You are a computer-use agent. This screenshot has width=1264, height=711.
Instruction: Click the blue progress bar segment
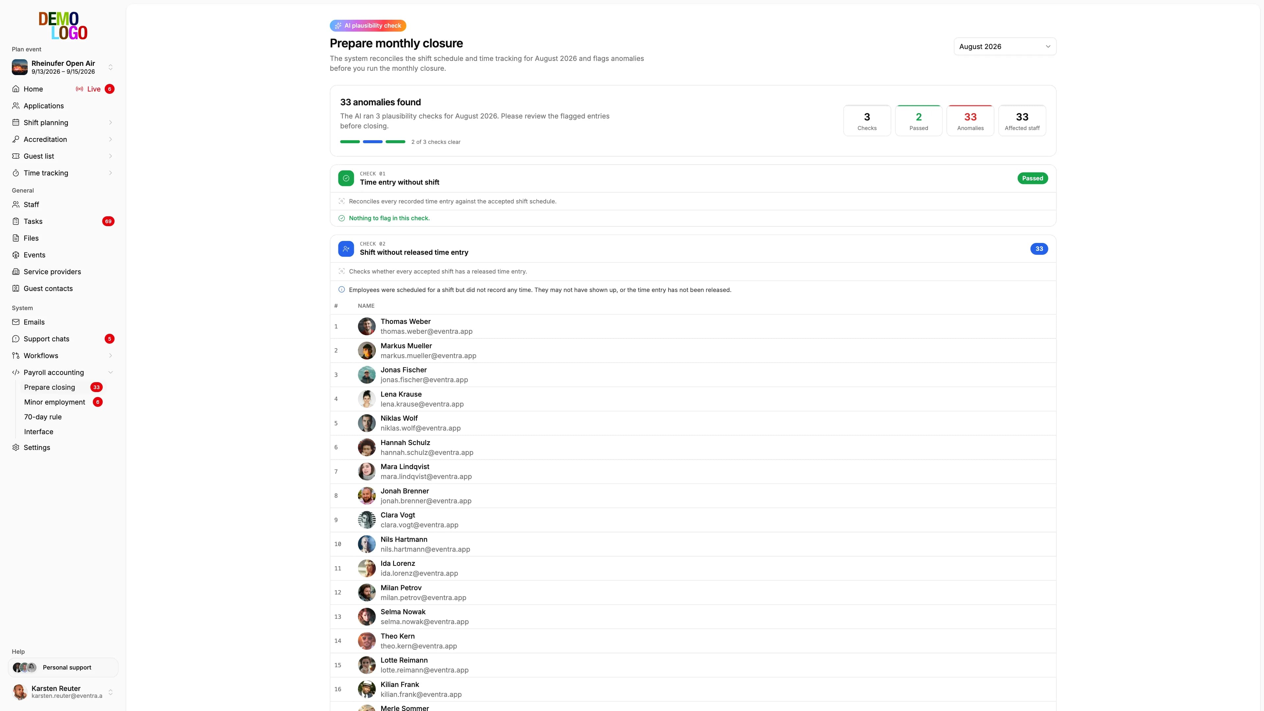pos(372,142)
